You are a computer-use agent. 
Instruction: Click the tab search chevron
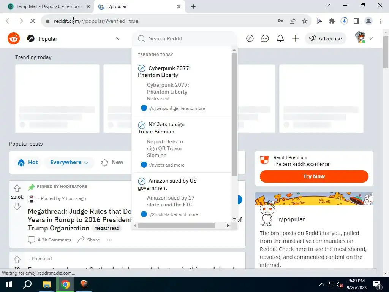click(x=328, y=5)
